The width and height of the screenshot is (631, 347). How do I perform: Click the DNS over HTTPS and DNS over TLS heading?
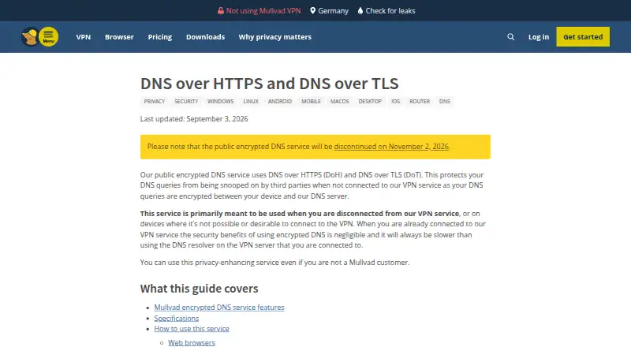[x=269, y=84]
